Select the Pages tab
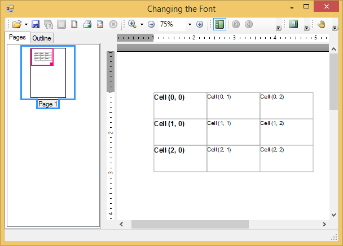Screen dimensions: 343x246 [x=17, y=38]
